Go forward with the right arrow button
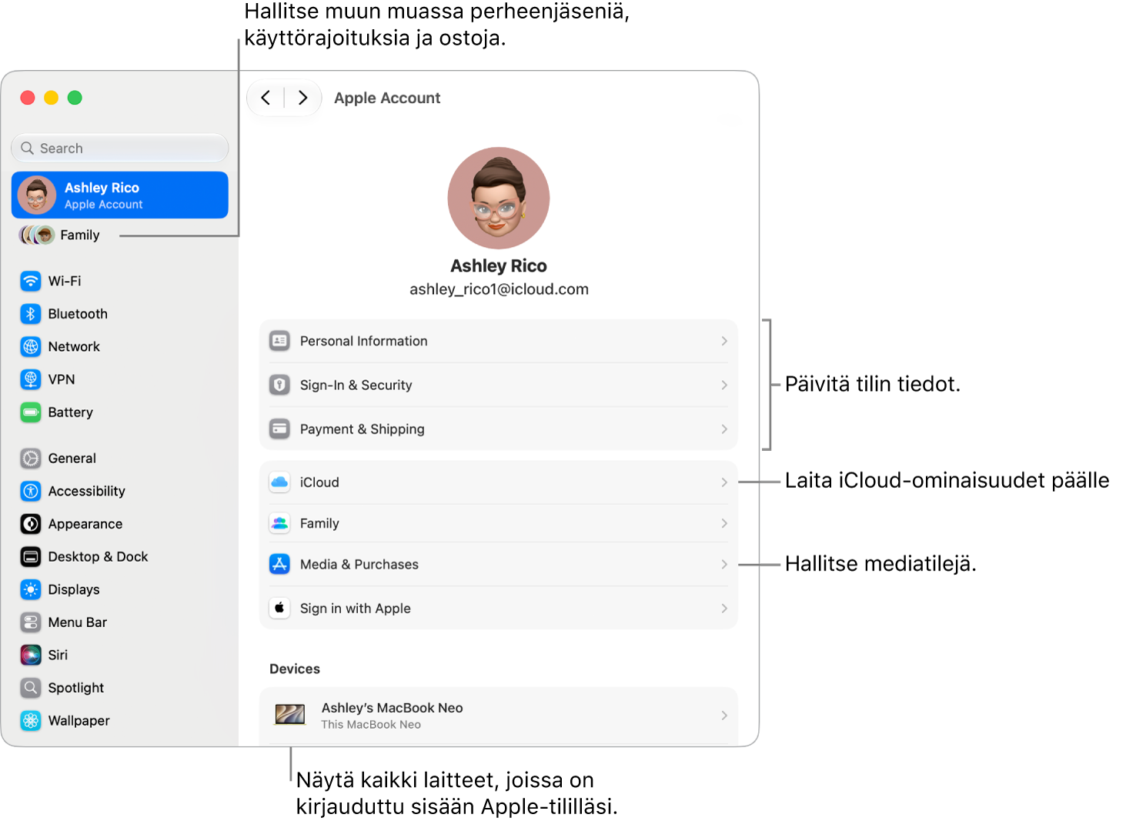 (x=302, y=98)
